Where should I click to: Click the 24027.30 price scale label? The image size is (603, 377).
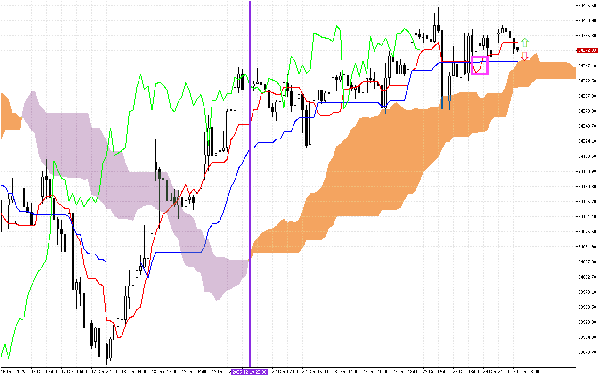coord(587,262)
